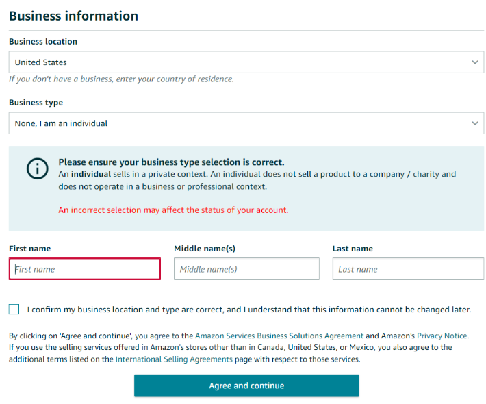Click into the Middle name(s) field

tap(246, 269)
